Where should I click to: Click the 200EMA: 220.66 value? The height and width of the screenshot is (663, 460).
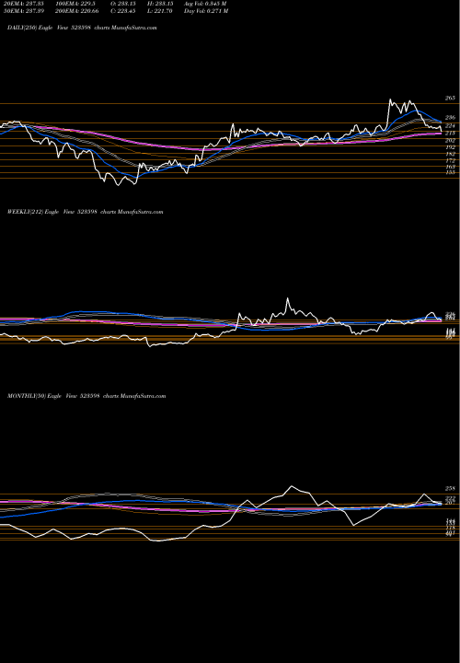[x=75, y=11]
